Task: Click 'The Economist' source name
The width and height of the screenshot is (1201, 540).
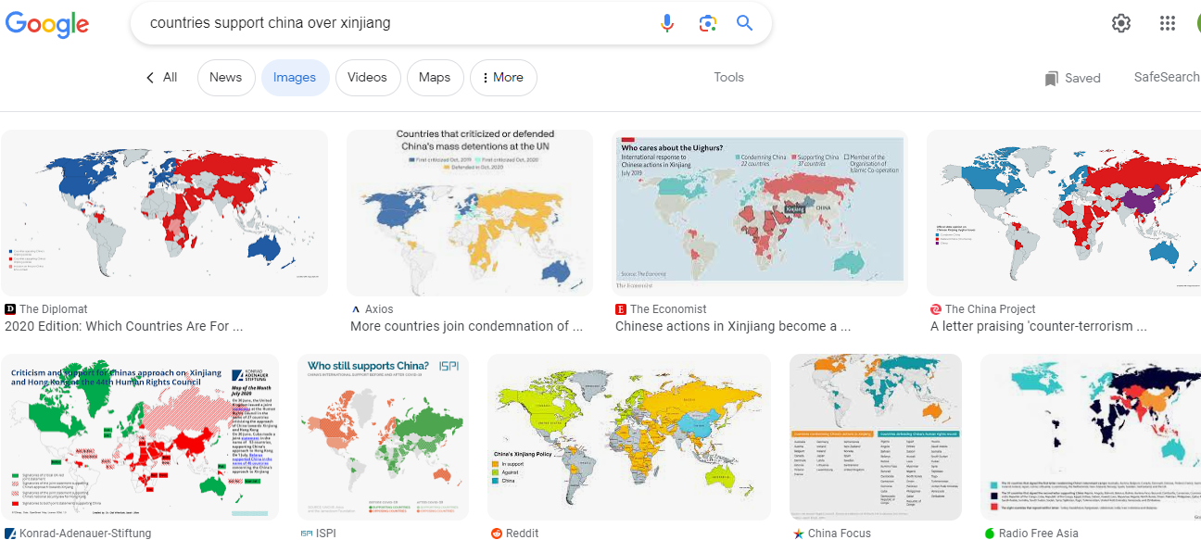Action: point(668,309)
